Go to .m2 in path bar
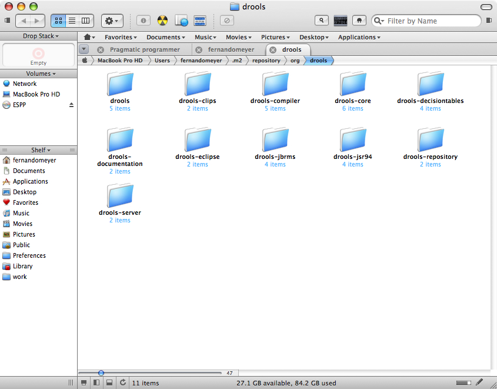 [237, 61]
